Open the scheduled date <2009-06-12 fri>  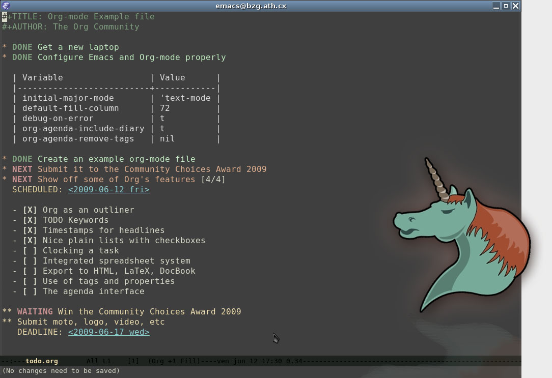pyautogui.click(x=109, y=190)
